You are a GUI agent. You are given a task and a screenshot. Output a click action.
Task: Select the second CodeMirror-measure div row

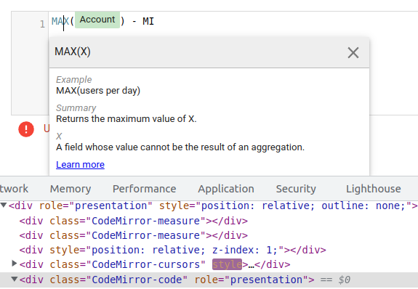point(133,235)
